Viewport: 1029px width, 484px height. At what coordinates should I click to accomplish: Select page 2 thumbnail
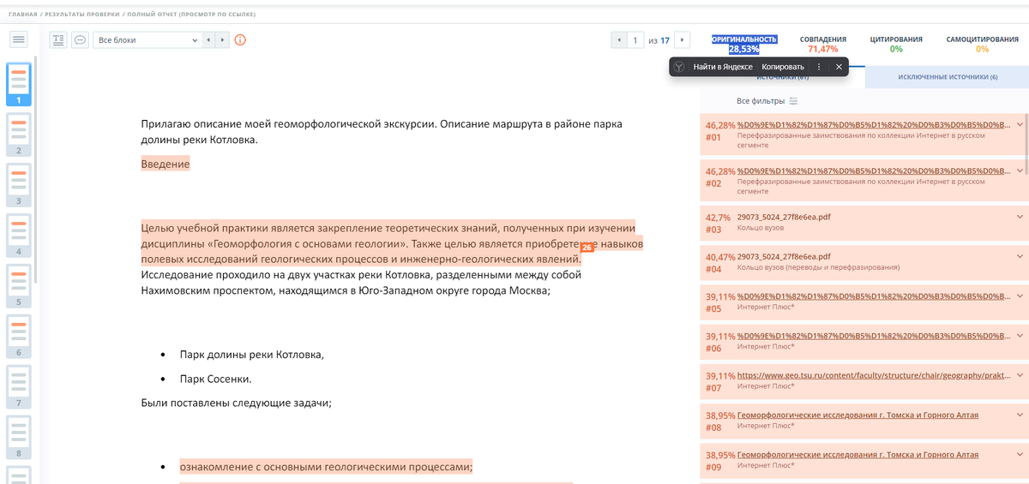19,134
